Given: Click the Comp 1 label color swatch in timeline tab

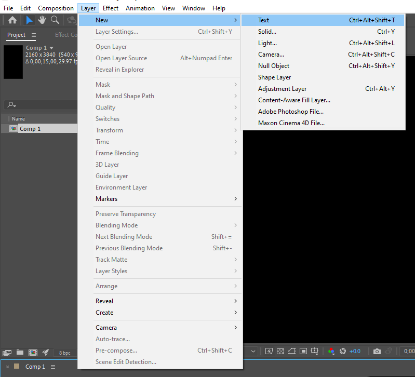Looking at the screenshot, I should point(17,366).
